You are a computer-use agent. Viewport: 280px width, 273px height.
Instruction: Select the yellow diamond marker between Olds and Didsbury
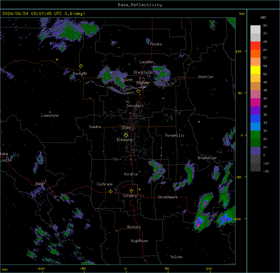point(126,135)
